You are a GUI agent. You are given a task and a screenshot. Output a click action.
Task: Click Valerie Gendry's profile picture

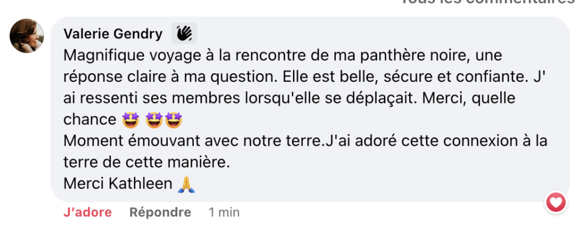coord(27,35)
